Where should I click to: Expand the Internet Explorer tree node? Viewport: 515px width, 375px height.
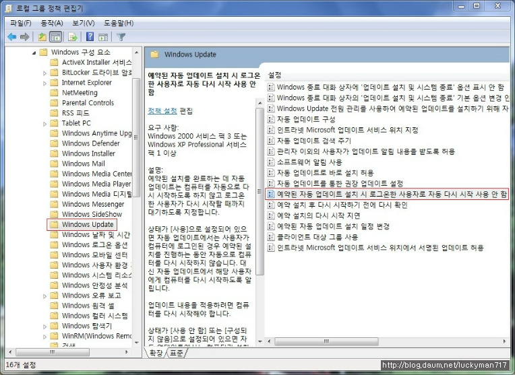coord(44,83)
